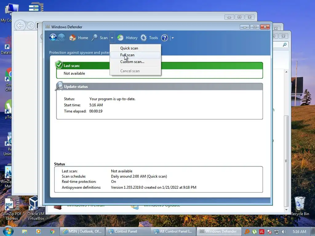
Task: Select Full scan menu entry
Action: point(135,55)
